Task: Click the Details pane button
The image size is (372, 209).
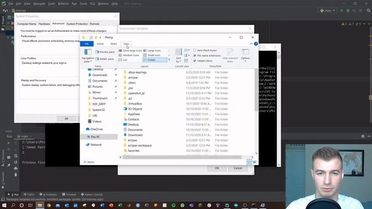Action: pos(105,59)
